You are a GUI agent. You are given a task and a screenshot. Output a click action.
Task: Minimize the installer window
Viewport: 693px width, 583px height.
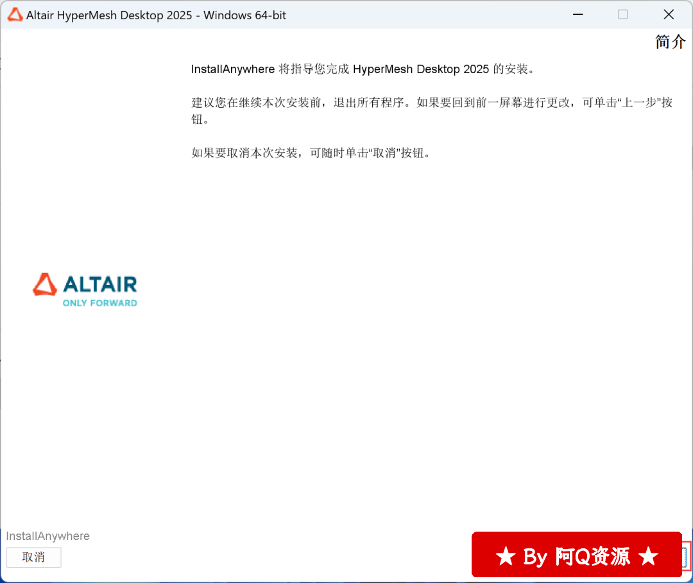tap(577, 15)
